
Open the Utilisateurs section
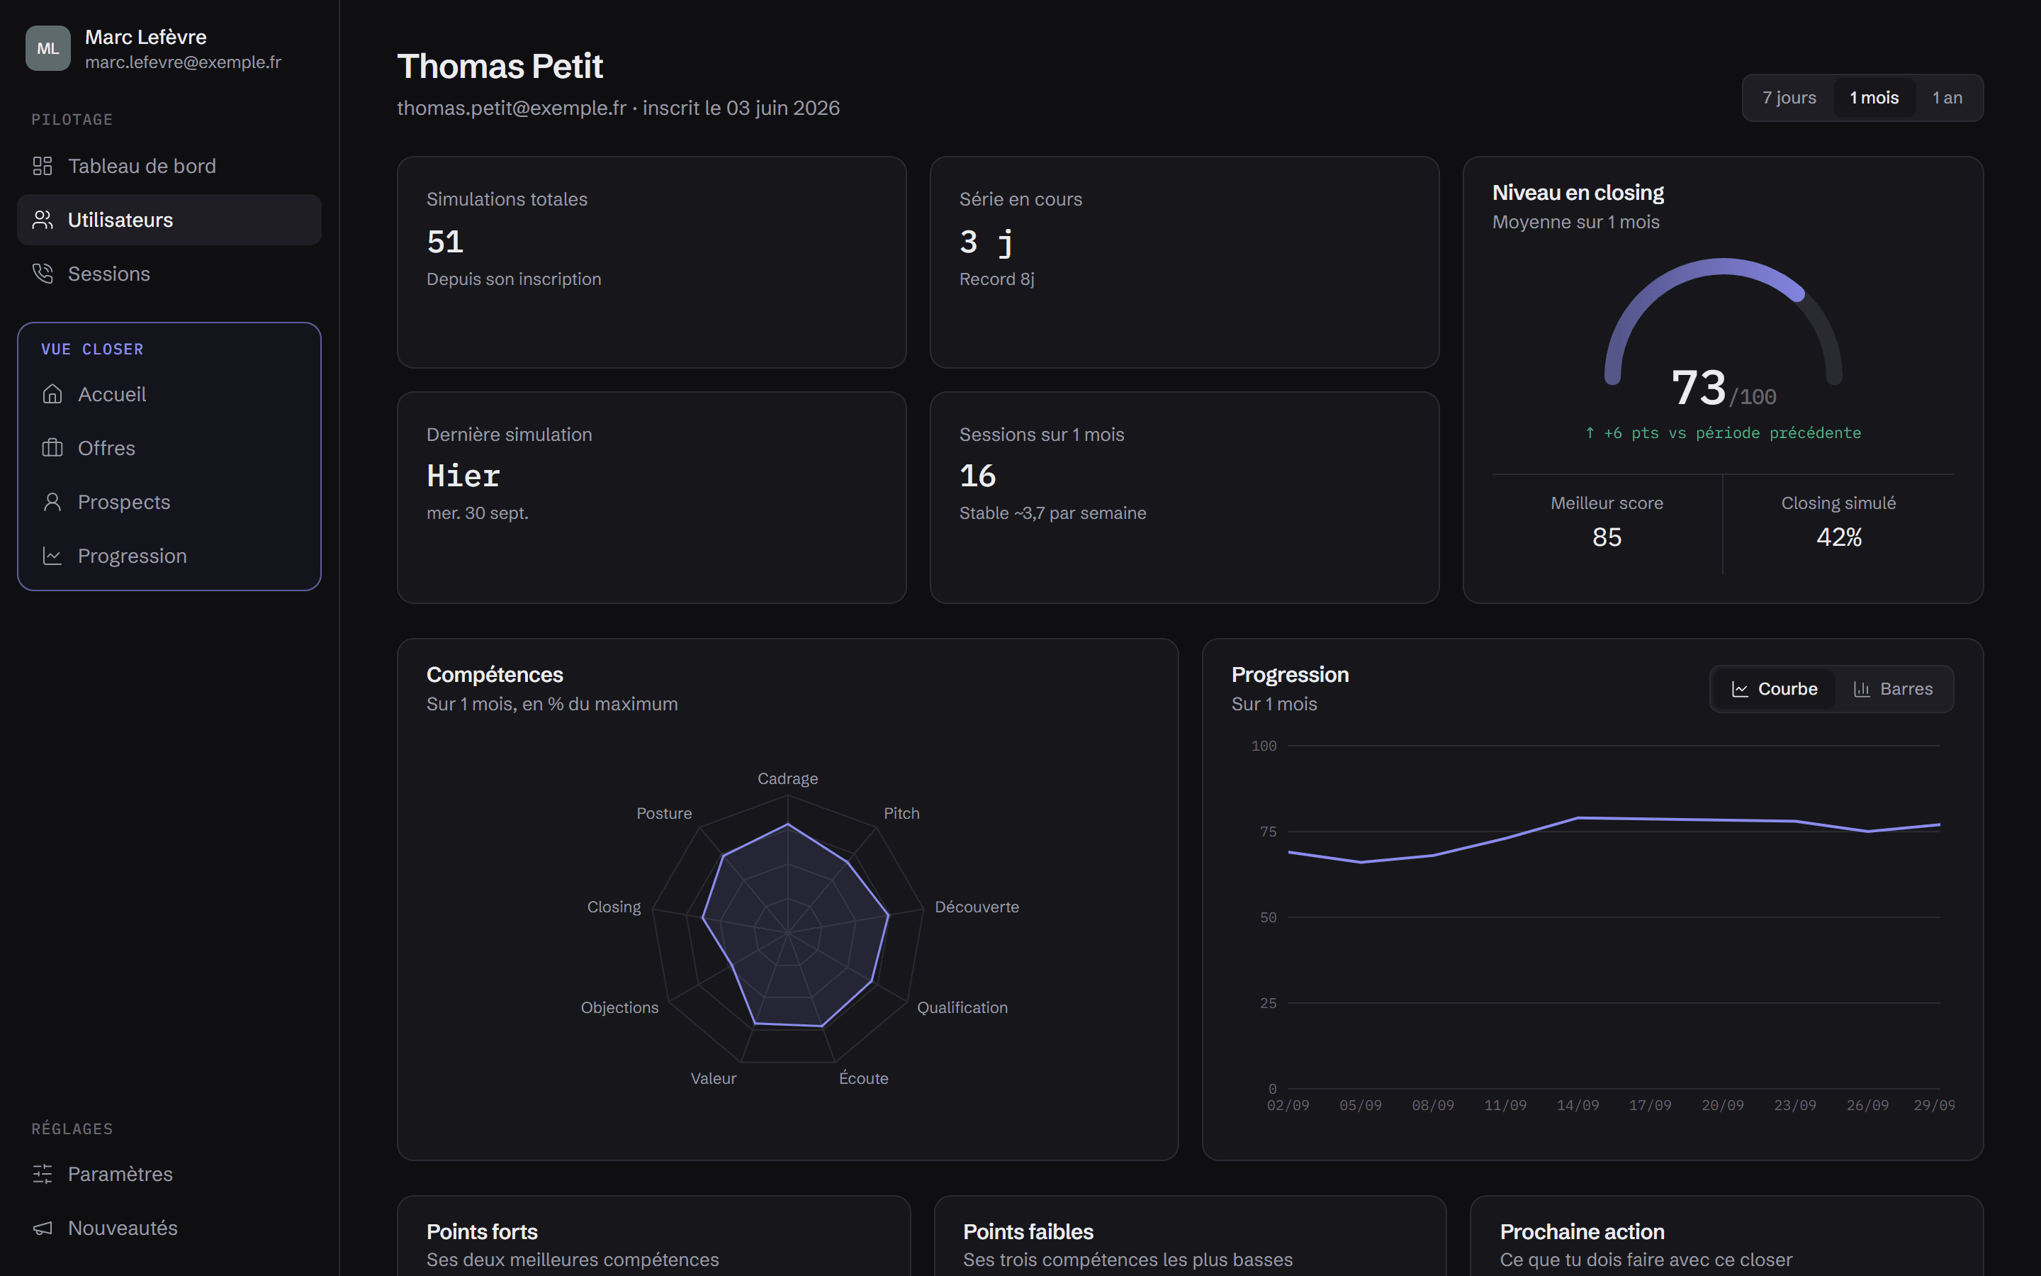tap(169, 220)
